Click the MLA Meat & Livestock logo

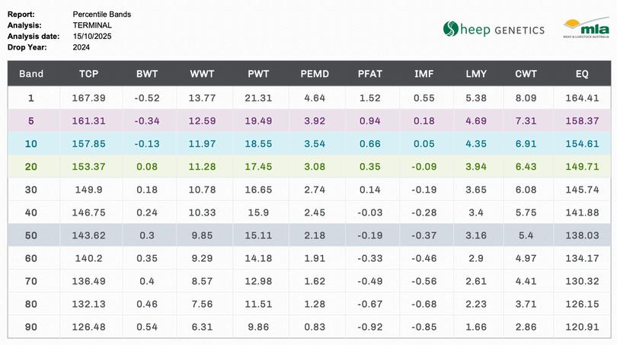click(585, 29)
